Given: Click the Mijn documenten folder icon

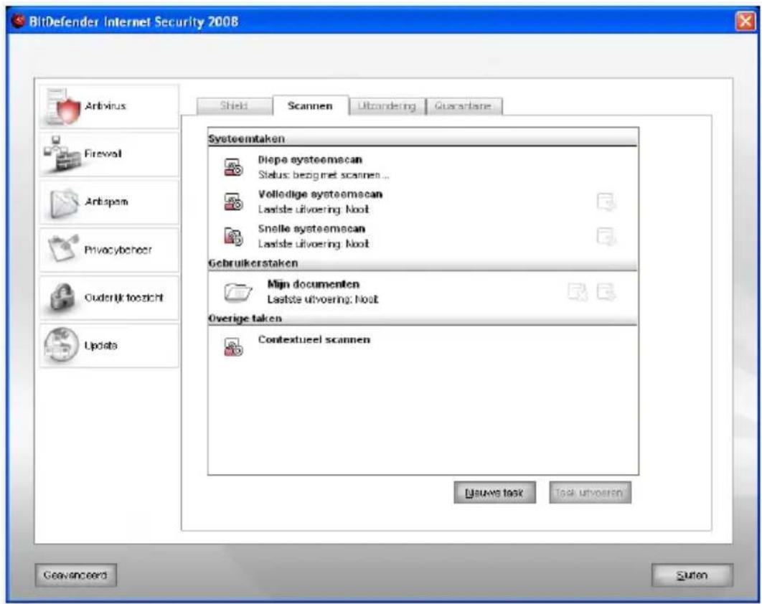Looking at the screenshot, I should click(237, 291).
